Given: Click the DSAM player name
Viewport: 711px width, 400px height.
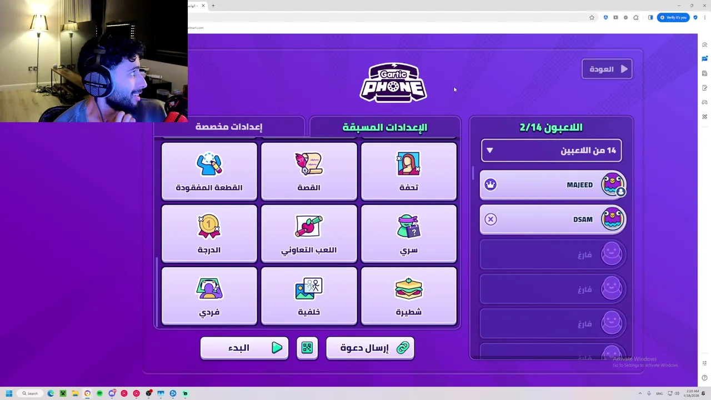Looking at the screenshot, I should coord(583,219).
